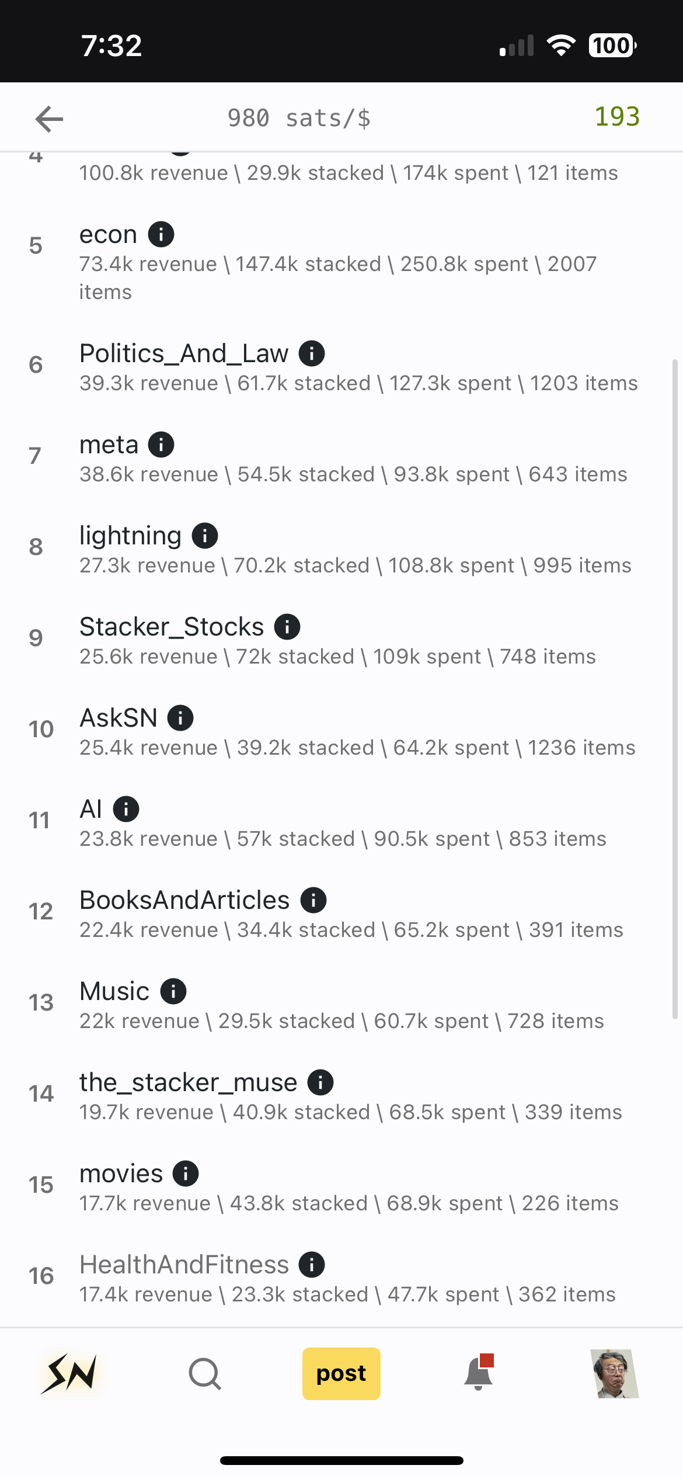This screenshot has width=683, height=1479.
Task: Tap info icon beside lightning
Action: 205,536
